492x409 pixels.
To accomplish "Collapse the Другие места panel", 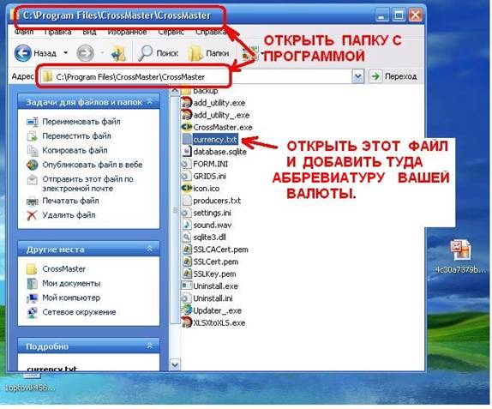I will pyautogui.click(x=150, y=249).
